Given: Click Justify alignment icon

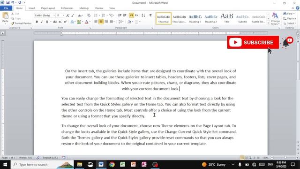Looking at the screenshot, I should (111, 22).
